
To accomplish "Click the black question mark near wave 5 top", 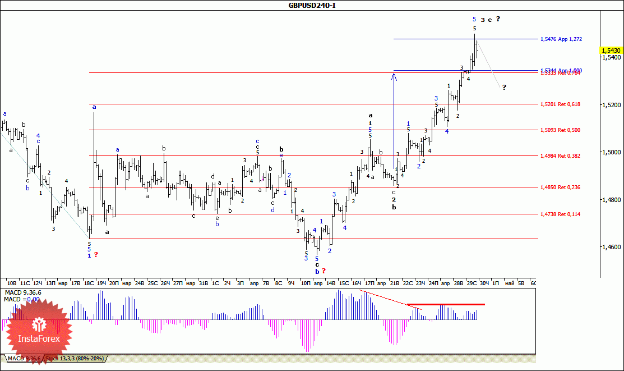I will (x=498, y=19).
